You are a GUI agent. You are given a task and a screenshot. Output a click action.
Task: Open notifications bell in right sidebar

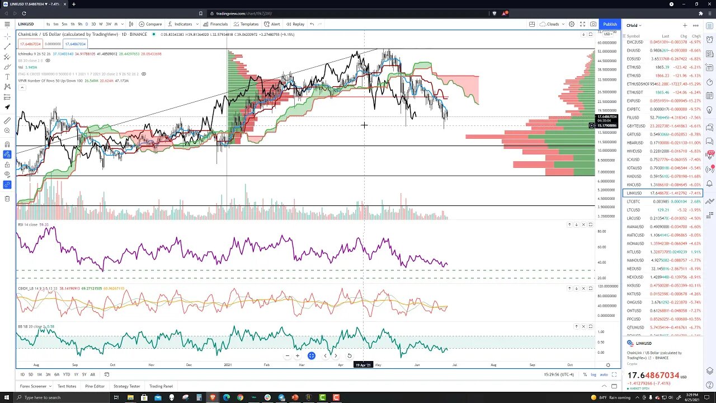tap(709, 184)
